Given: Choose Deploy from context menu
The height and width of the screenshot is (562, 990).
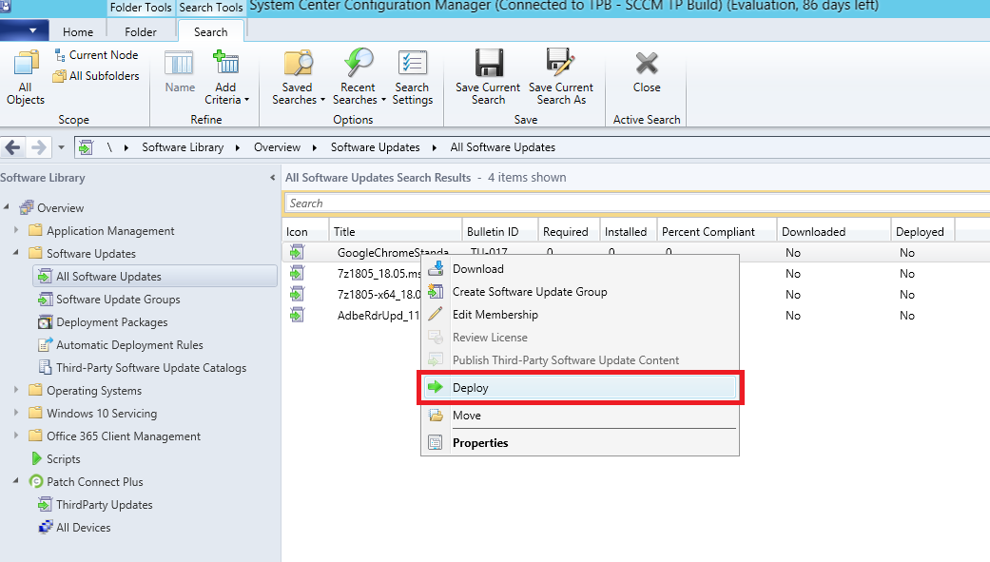Looking at the screenshot, I should tap(579, 388).
